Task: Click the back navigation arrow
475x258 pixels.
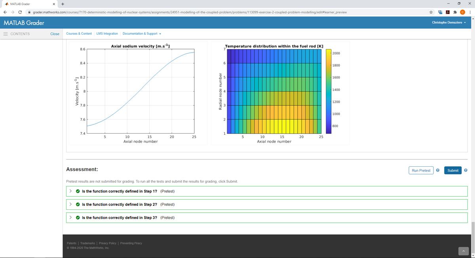Action: tap(5, 12)
